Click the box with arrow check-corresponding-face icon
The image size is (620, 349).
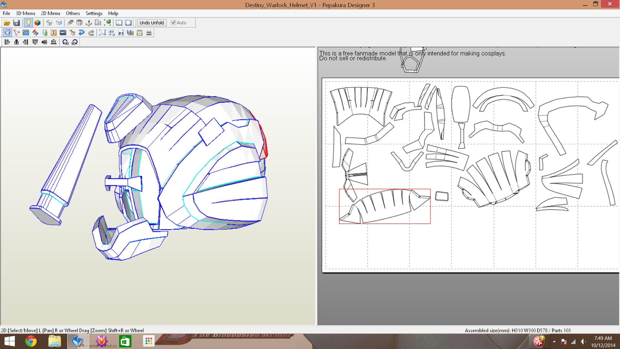(x=72, y=33)
